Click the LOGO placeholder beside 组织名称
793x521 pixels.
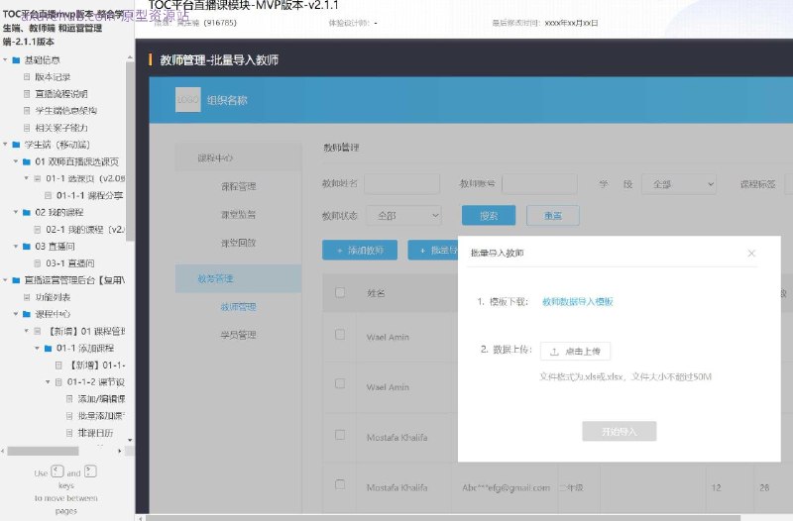(188, 100)
